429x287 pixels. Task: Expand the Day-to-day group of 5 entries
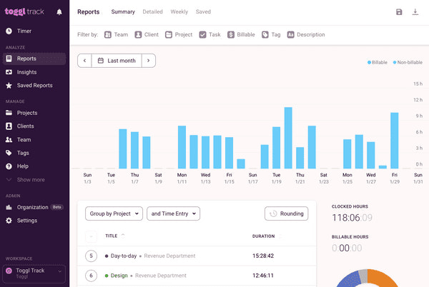click(x=91, y=256)
